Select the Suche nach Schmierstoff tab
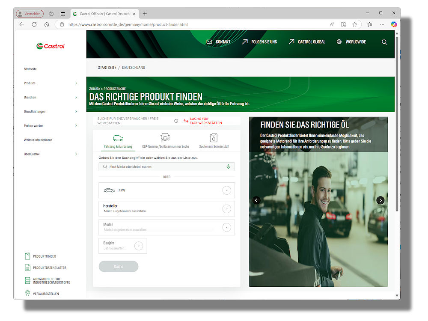Screen dimensions: 428x321 214,141
